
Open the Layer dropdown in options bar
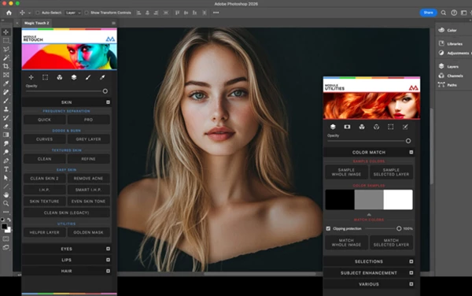[73, 13]
